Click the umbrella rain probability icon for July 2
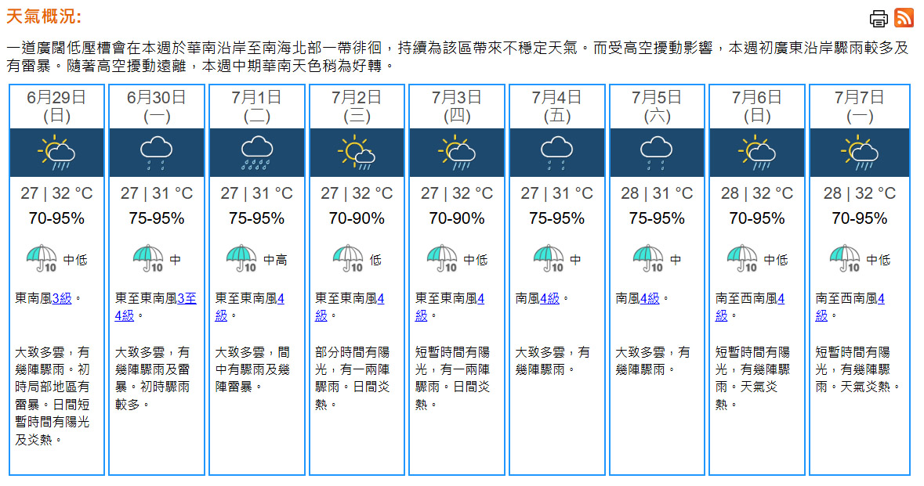The height and width of the screenshot is (486, 924). click(x=348, y=258)
